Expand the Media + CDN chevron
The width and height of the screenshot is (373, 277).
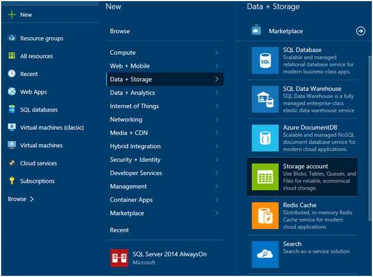(x=216, y=133)
